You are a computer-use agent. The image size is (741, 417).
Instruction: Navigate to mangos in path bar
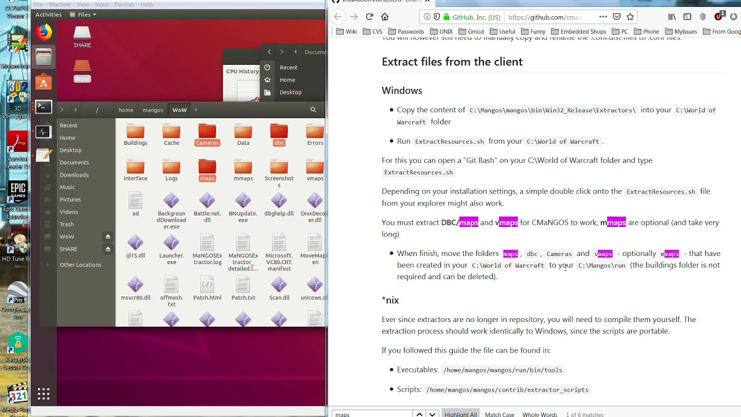[153, 110]
